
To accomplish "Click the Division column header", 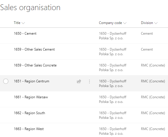I will click(x=147, y=23).
